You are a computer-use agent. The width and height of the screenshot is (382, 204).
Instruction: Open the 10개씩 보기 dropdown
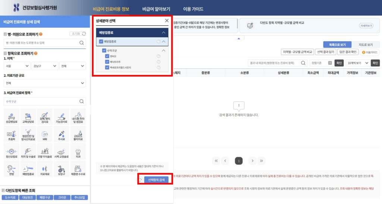coord(358,63)
